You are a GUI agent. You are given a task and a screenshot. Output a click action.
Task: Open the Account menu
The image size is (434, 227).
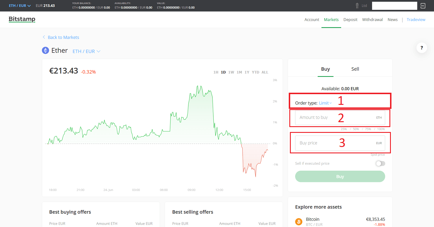pos(312,20)
